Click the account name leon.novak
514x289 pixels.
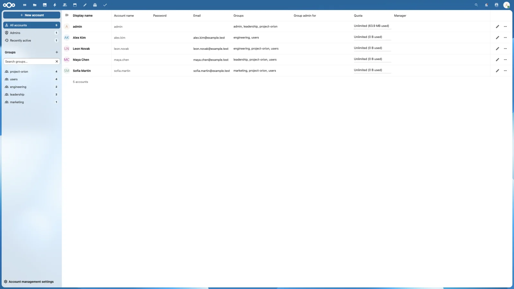121,49
